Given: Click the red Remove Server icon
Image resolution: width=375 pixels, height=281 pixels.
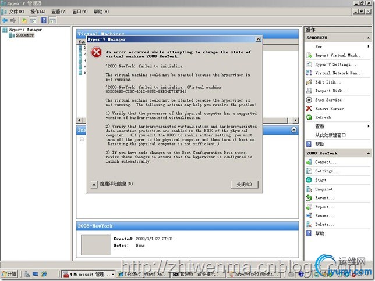Looking at the screenshot, I should [x=309, y=109].
